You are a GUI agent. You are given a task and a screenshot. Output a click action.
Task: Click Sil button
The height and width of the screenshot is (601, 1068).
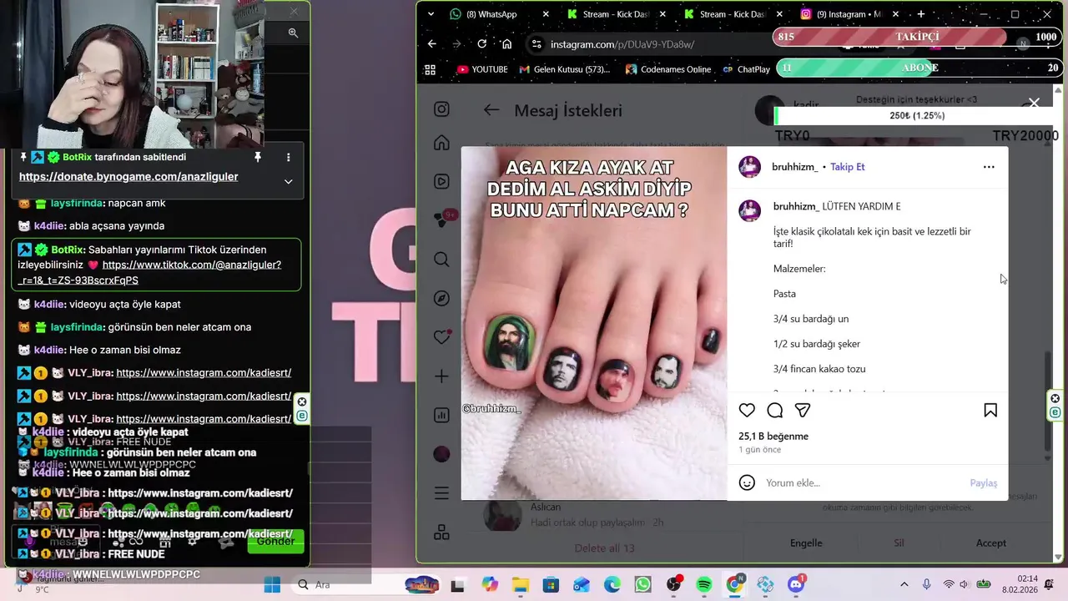[899, 543]
